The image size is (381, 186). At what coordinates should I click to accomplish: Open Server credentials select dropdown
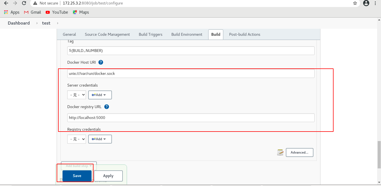pyautogui.click(x=76, y=95)
